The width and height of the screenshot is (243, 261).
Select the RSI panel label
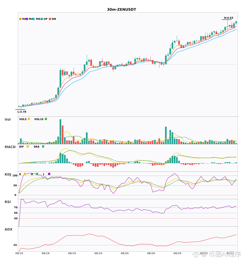pos(8,202)
